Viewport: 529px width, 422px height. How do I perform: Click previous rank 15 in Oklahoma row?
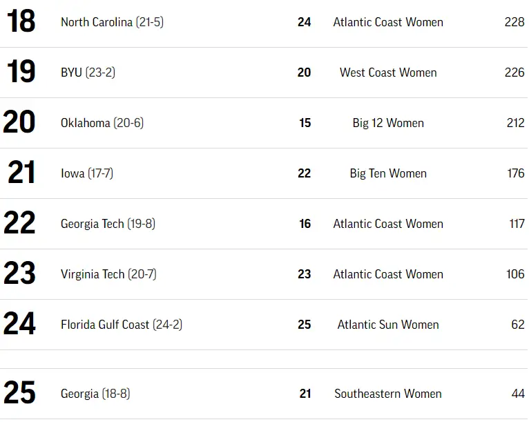(x=305, y=123)
